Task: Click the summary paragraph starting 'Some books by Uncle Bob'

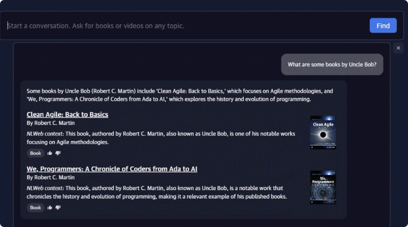Action: coord(179,95)
